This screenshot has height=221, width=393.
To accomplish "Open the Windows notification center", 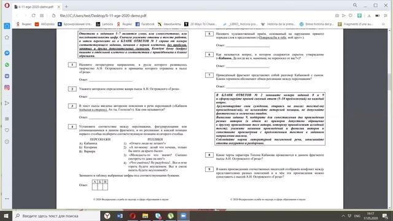I will tap(386, 215).
